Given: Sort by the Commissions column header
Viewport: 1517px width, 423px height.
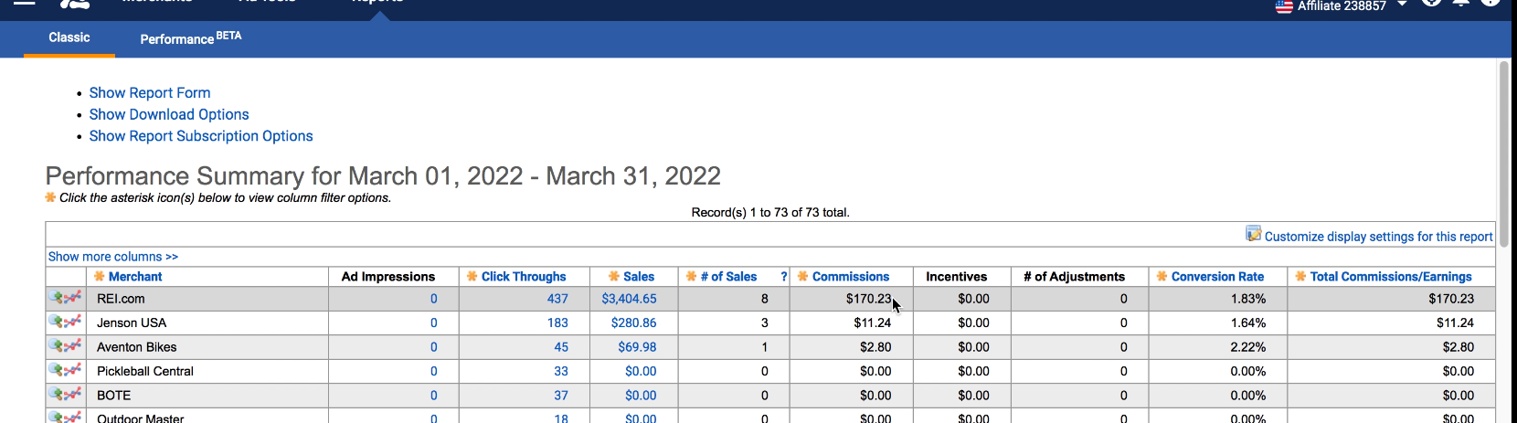Looking at the screenshot, I should tap(851, 277).
